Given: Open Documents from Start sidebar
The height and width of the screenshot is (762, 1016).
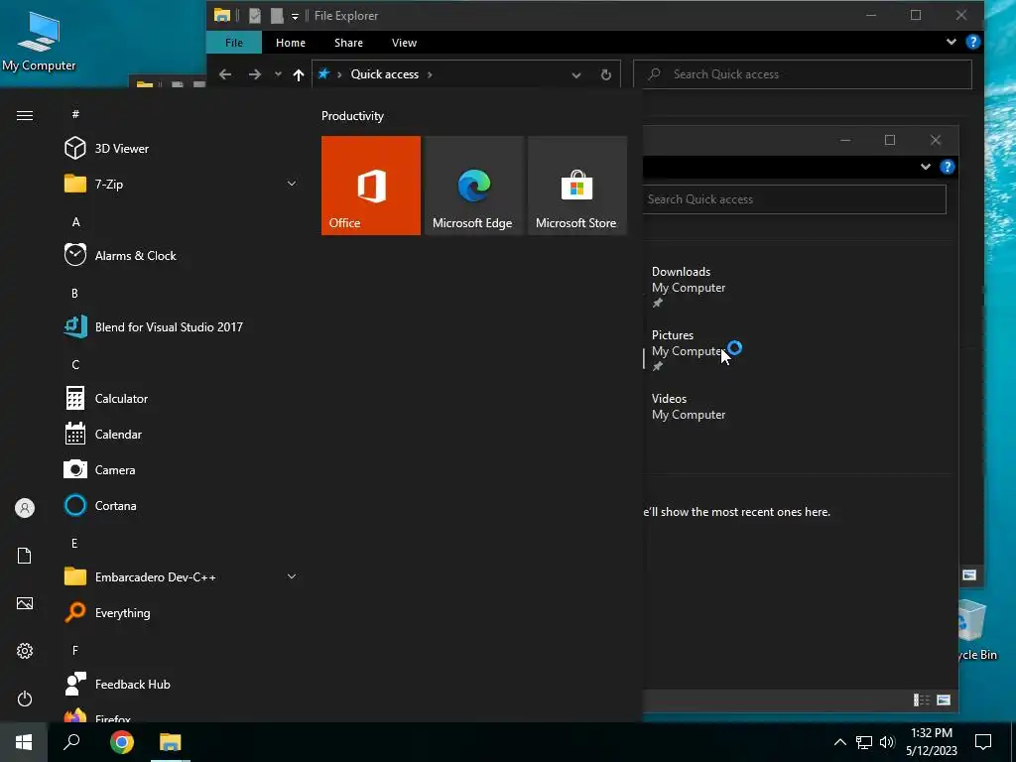Looking at the screenshot, I should (x=25, y=556).
